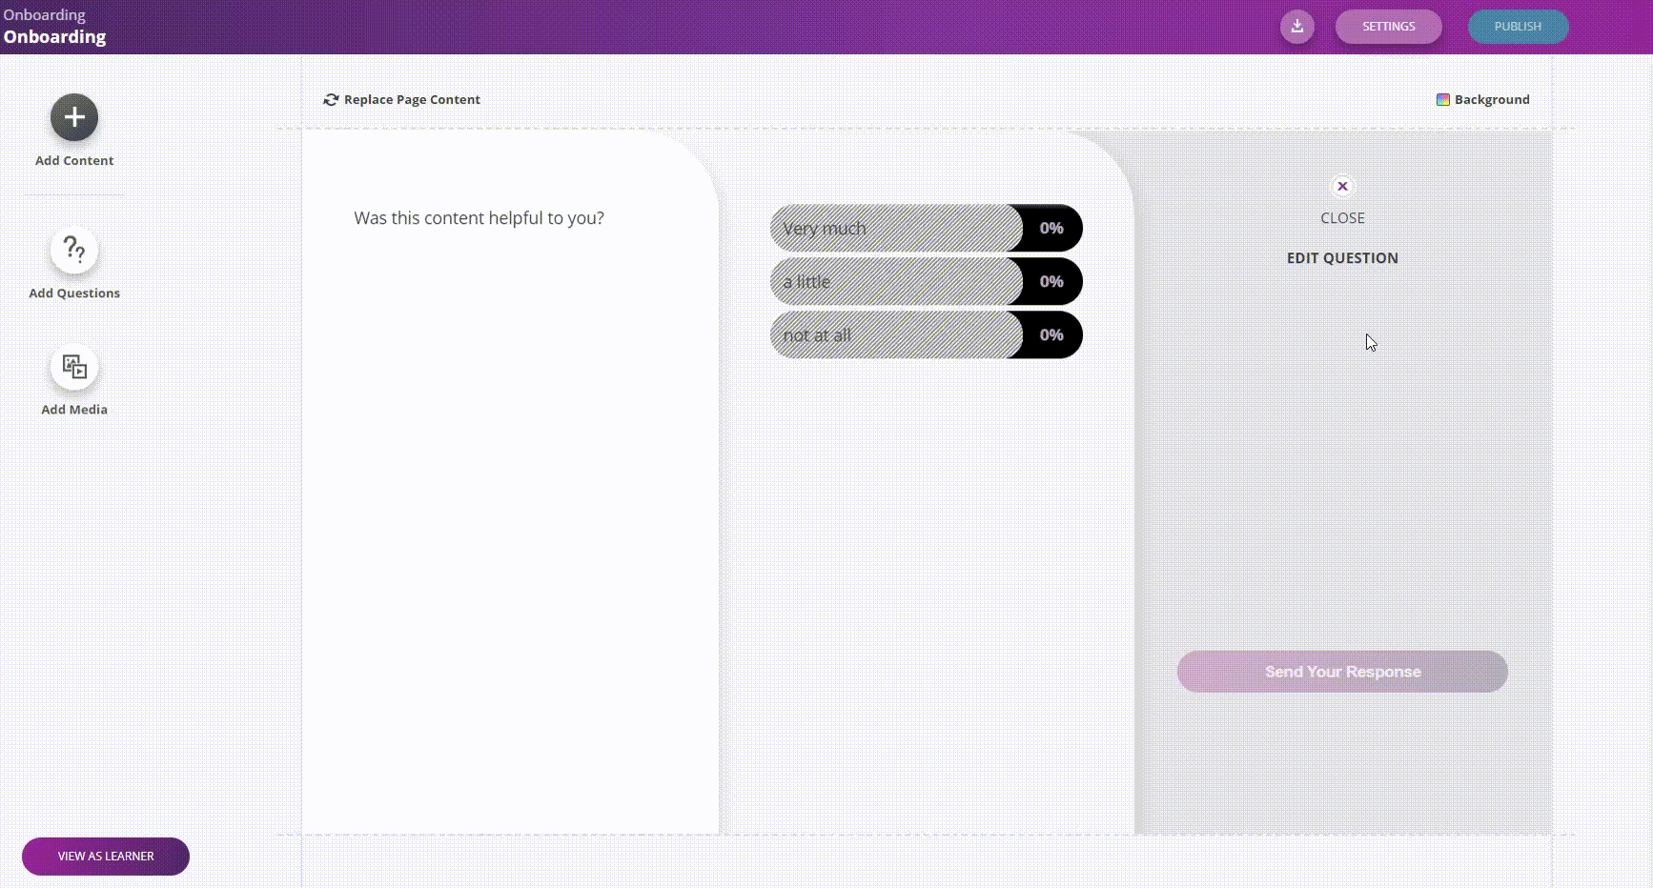
Task: Click the question text 'Was this content helpful to you?'
Action: coord(480,218)
